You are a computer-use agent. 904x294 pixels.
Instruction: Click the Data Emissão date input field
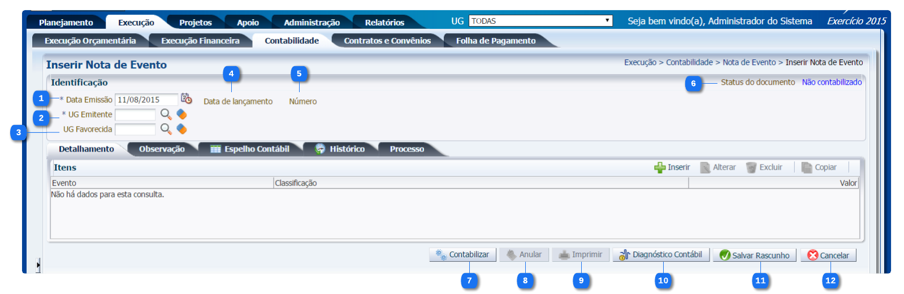pos(146,100)
